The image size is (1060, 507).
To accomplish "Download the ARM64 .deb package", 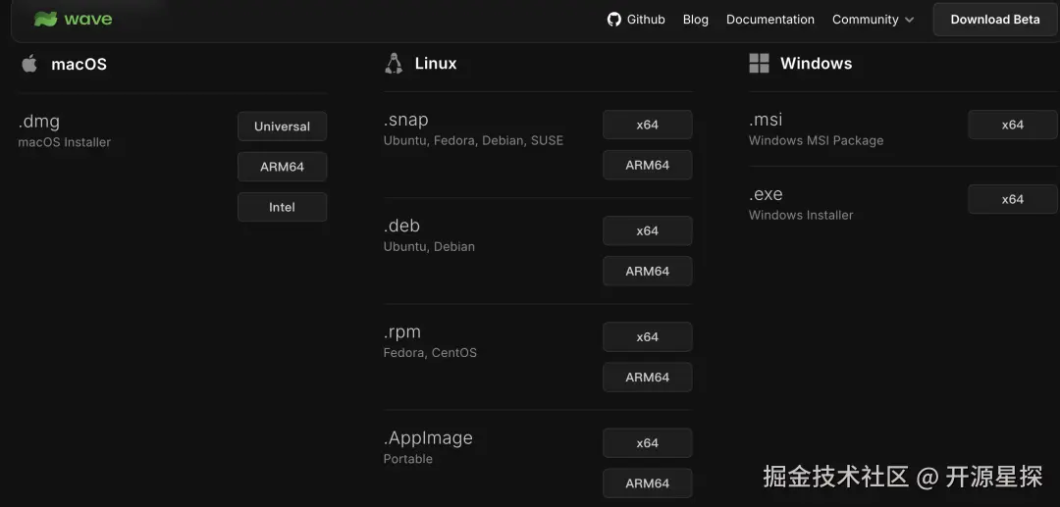I will tap(647, 271).
